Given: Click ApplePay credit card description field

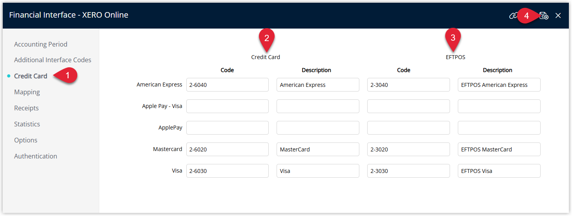Looking at the screenshot, I should point(318,128).
